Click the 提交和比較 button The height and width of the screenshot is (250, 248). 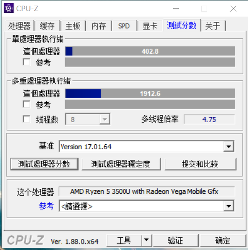pyautogui.click(x=200, y=164)
